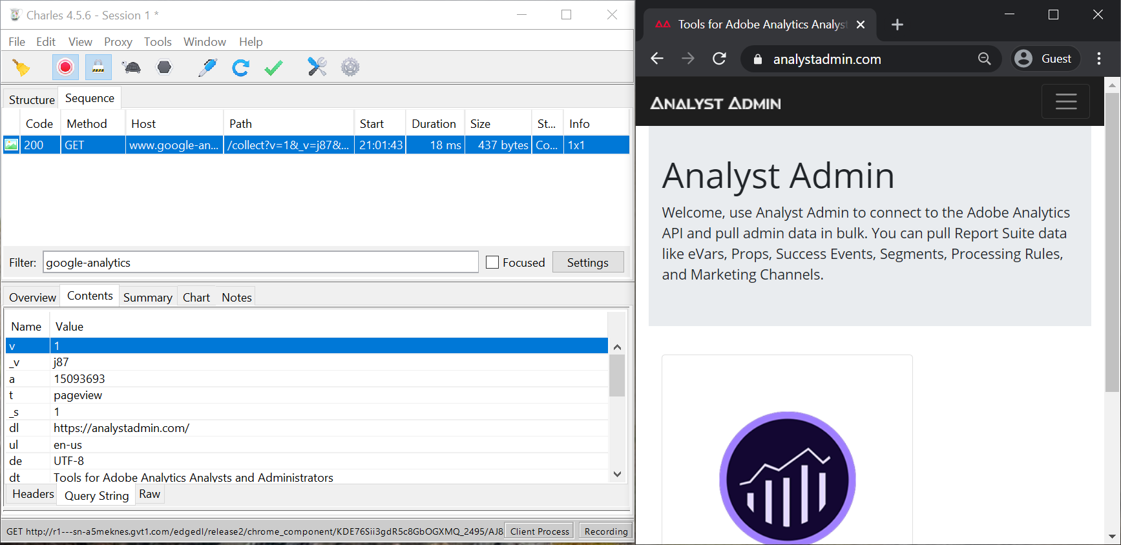Toggle the red Record button

[x=65, y=67]
